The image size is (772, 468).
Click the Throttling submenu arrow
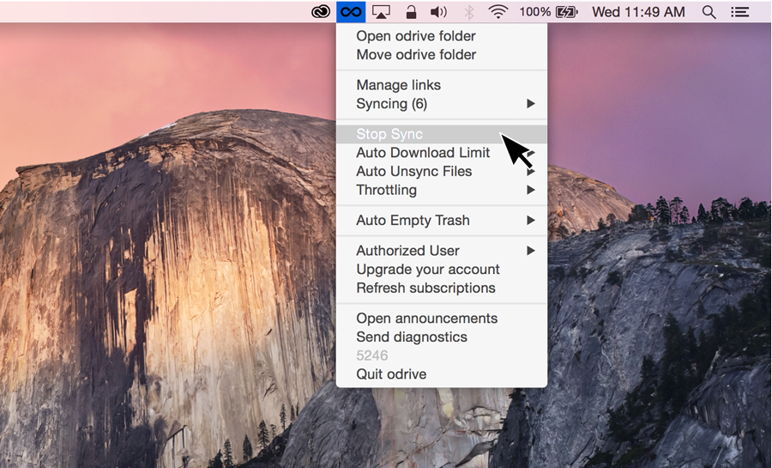(531, 190)
